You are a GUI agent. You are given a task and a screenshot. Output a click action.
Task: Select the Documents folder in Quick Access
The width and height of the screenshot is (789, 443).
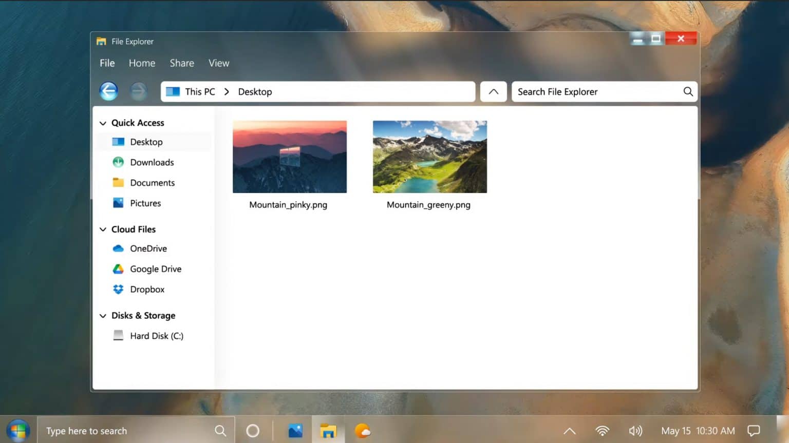click(x=152, y=183)
